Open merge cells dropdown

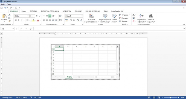coord(63,20)
